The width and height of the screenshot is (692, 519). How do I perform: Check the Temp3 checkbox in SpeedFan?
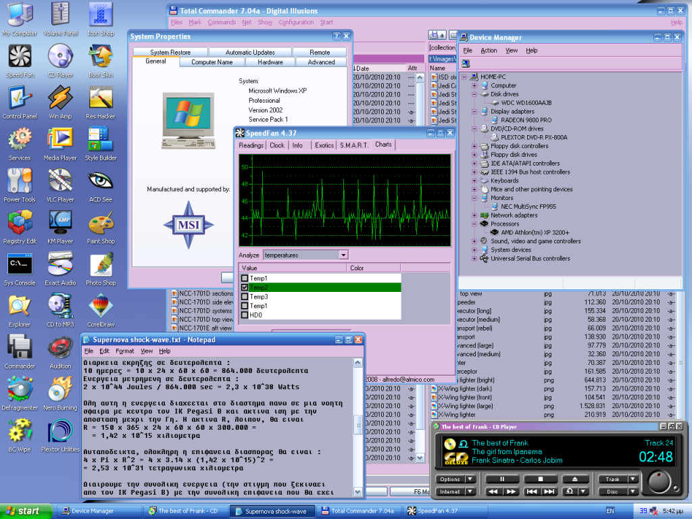point(245,297)
